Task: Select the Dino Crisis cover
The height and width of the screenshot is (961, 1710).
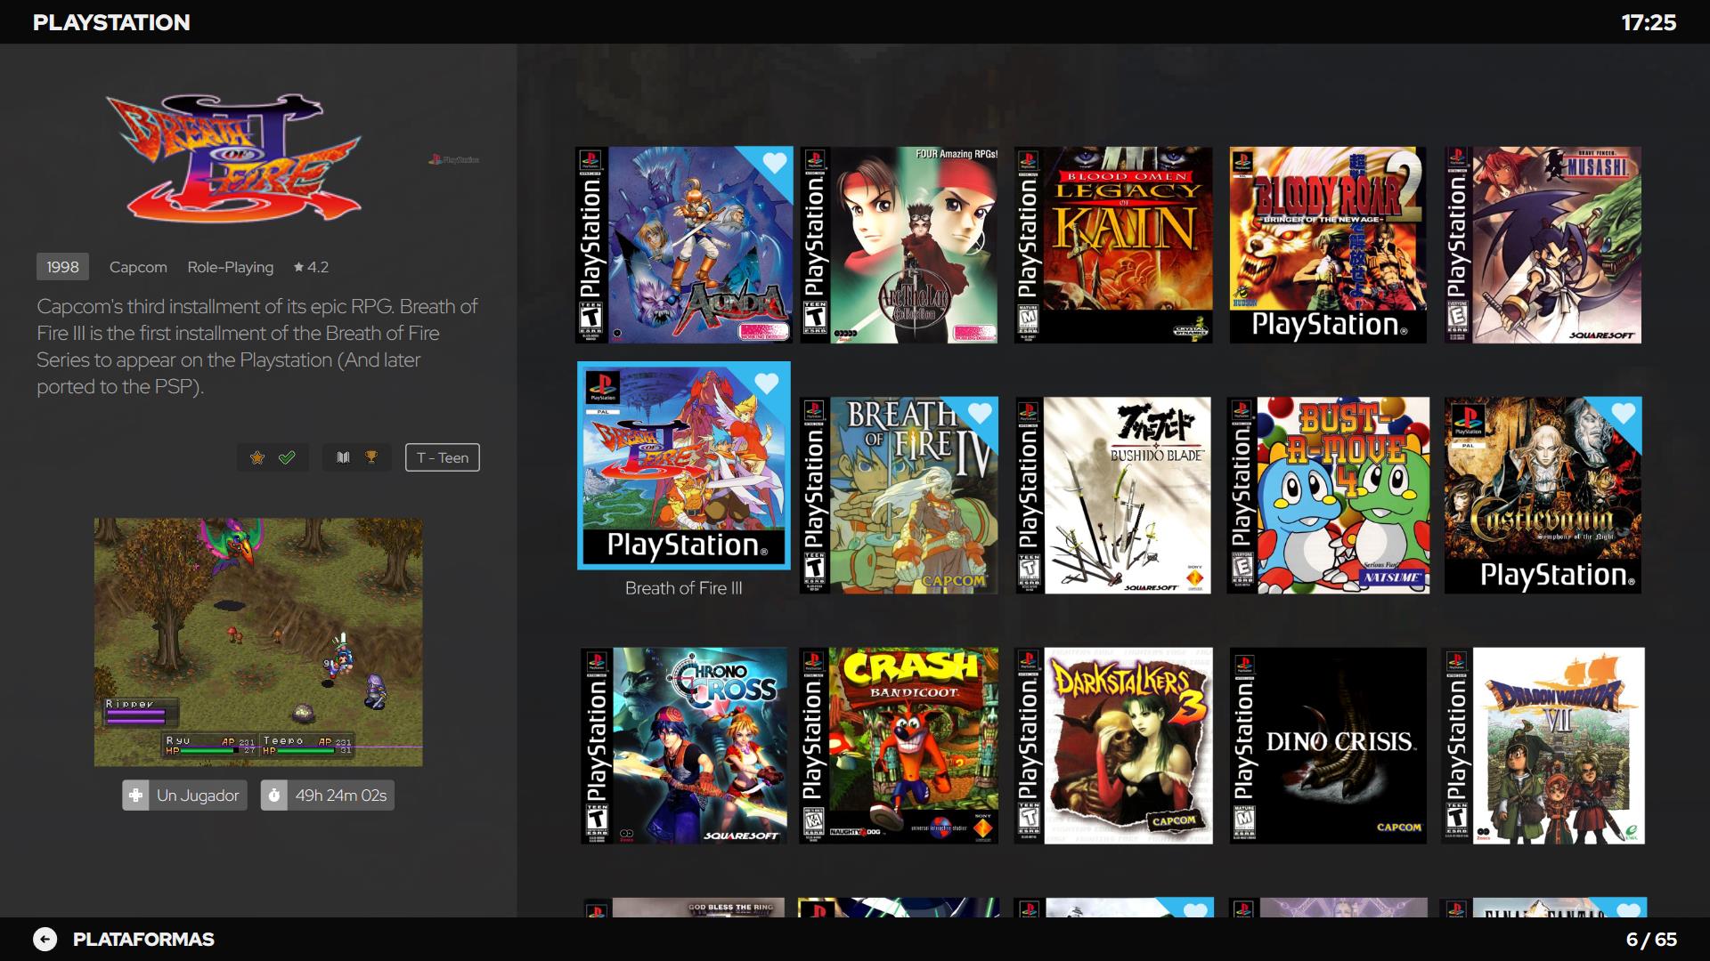Action: click(x=1328, y=746)
